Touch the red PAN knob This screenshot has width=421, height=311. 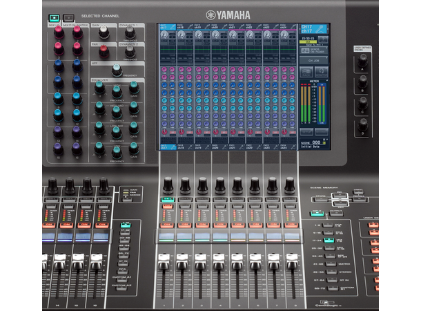point(104,50)
